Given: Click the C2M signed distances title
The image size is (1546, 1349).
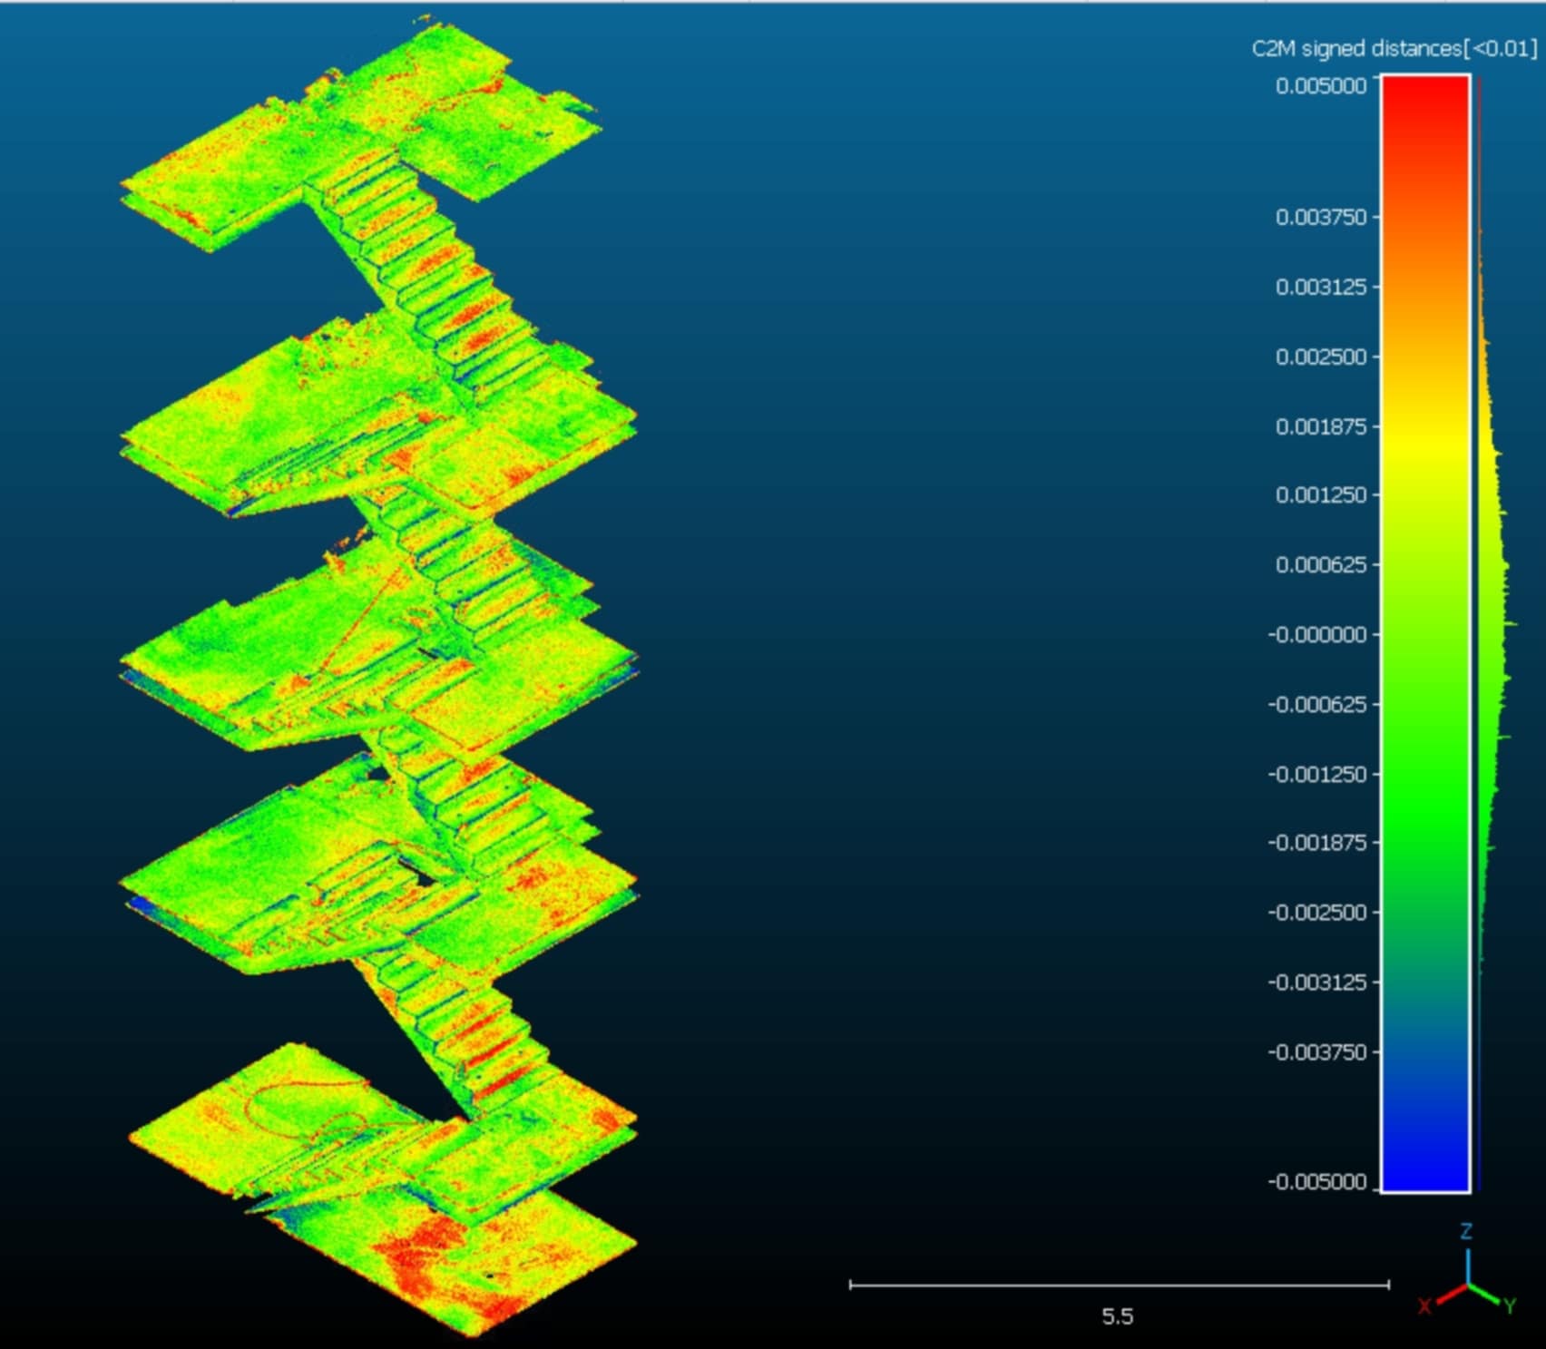Looking at the screenshot, I should (x=1394, y=49).
